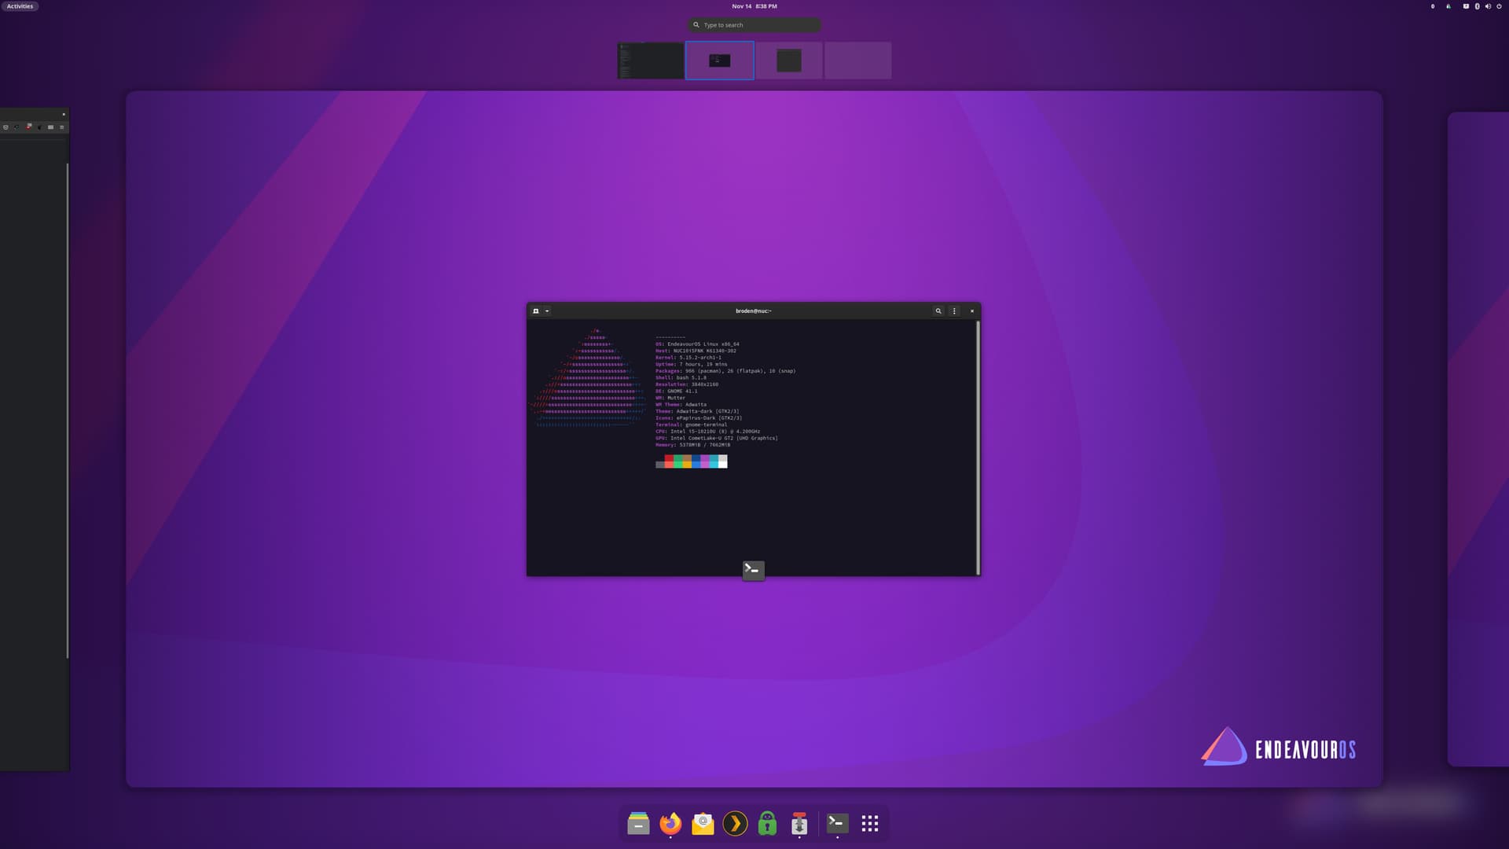1509x849 pixels.
Task: Click the broden@nuc terminal title
Action: 754,311
